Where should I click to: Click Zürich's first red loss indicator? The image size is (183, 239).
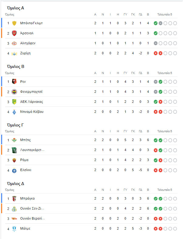click(x=156, y=53)
